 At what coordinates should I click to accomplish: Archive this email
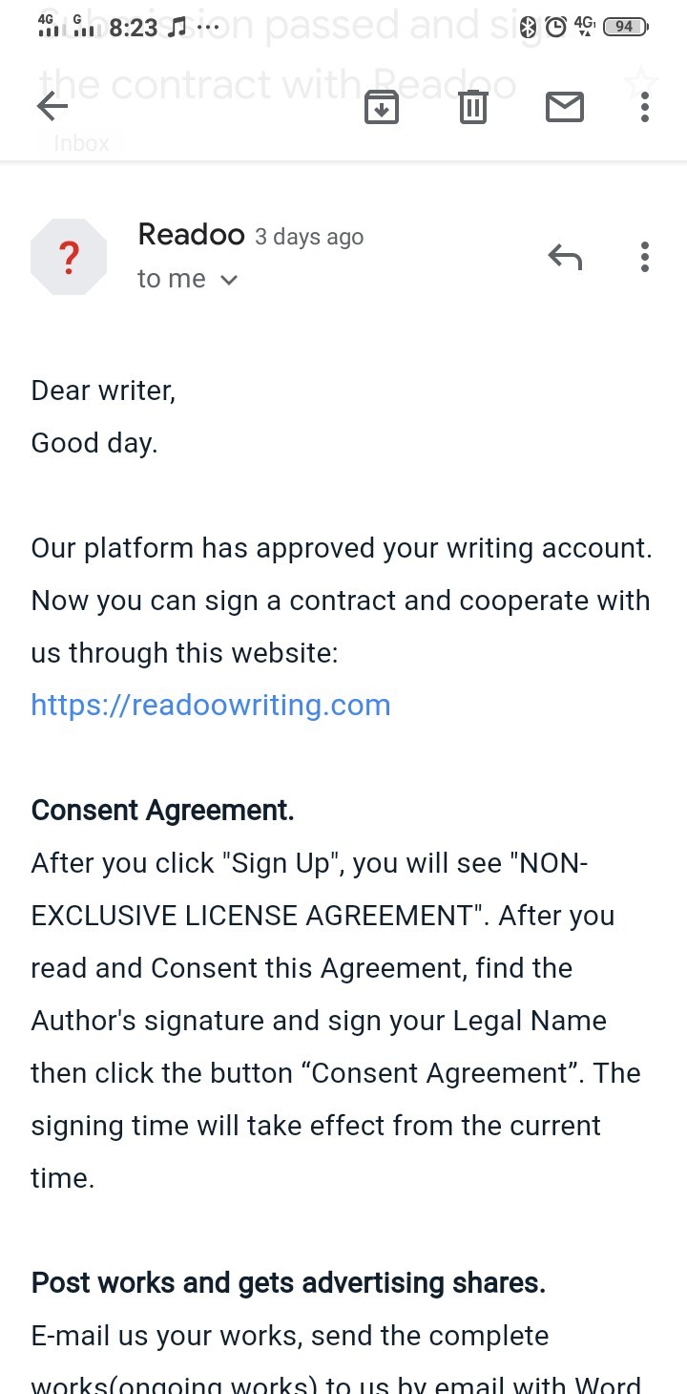point(382,107)
